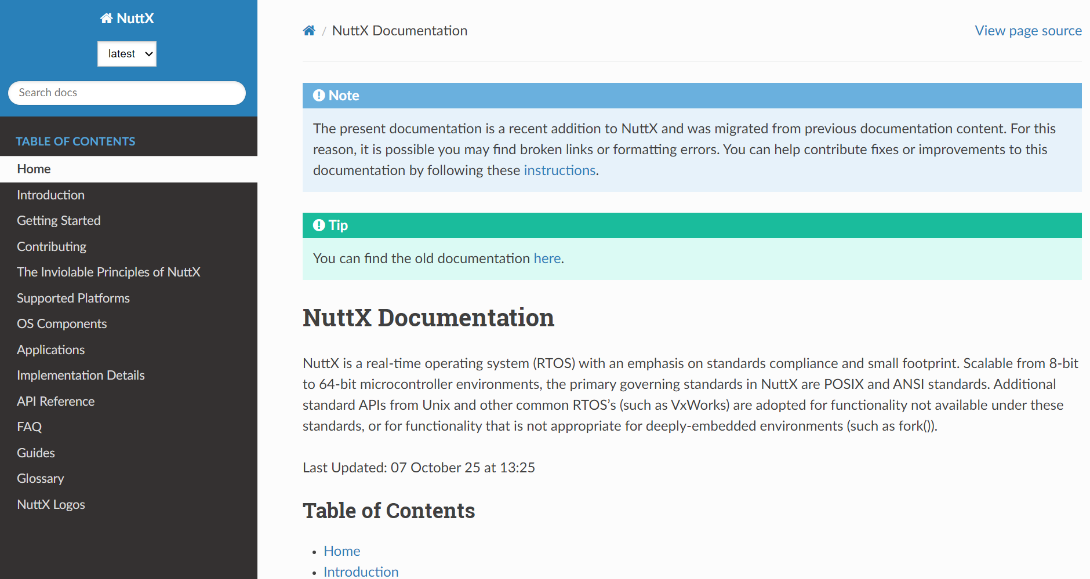Follow the here link in Tip
This screenshot has width=1090, height=579.
(x=547, y=258)
